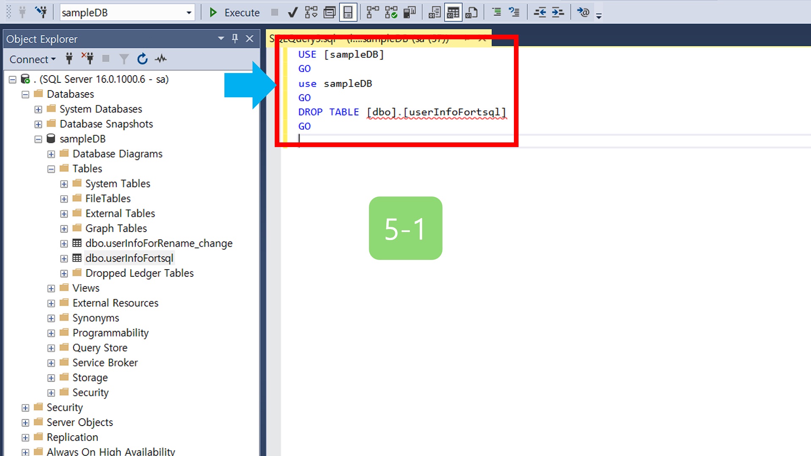Toggle Include Live Query Statistics
This screenshot has width=811, height=456.
391,13
